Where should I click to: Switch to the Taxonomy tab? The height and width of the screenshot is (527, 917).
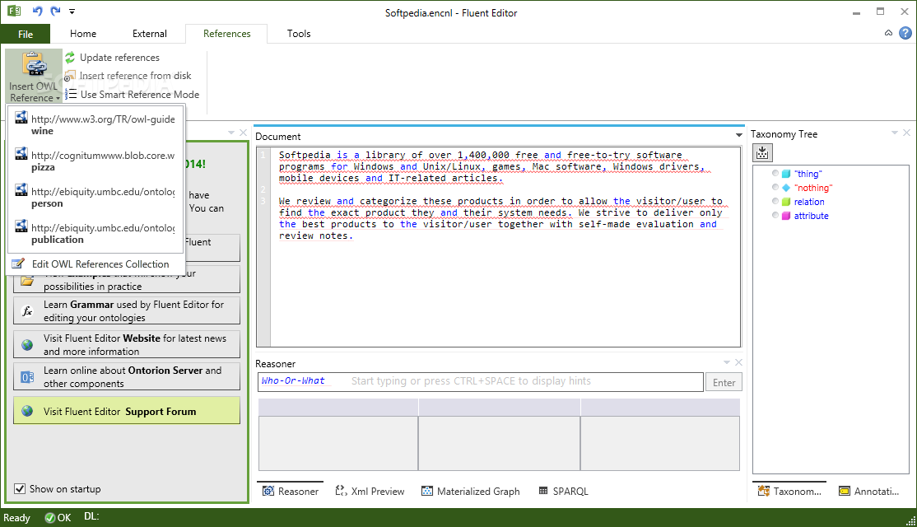click(x=789, y=492)
